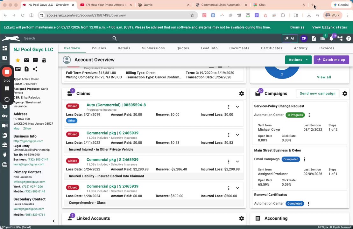353x229 pixels.
Task: Click the office@njpoolguys.com email link
Action: [x=29, y=182]
